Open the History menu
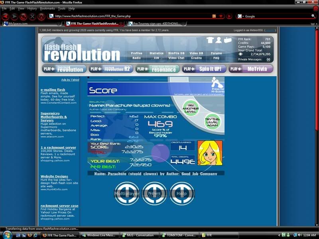The height and width of the screenshot is (239, 319). pos(32,8)
